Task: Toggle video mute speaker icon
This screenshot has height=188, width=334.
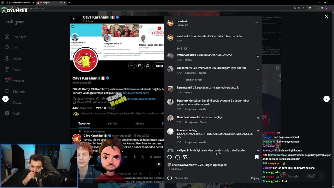Action: (x=159, y=164)
